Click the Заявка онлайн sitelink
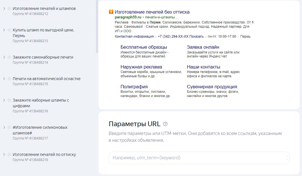Viewport: 302px width, 176px height. 203,47
